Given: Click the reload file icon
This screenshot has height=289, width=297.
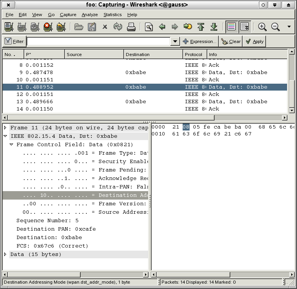Looking at the screenshot, I should [x=118, y=27].
